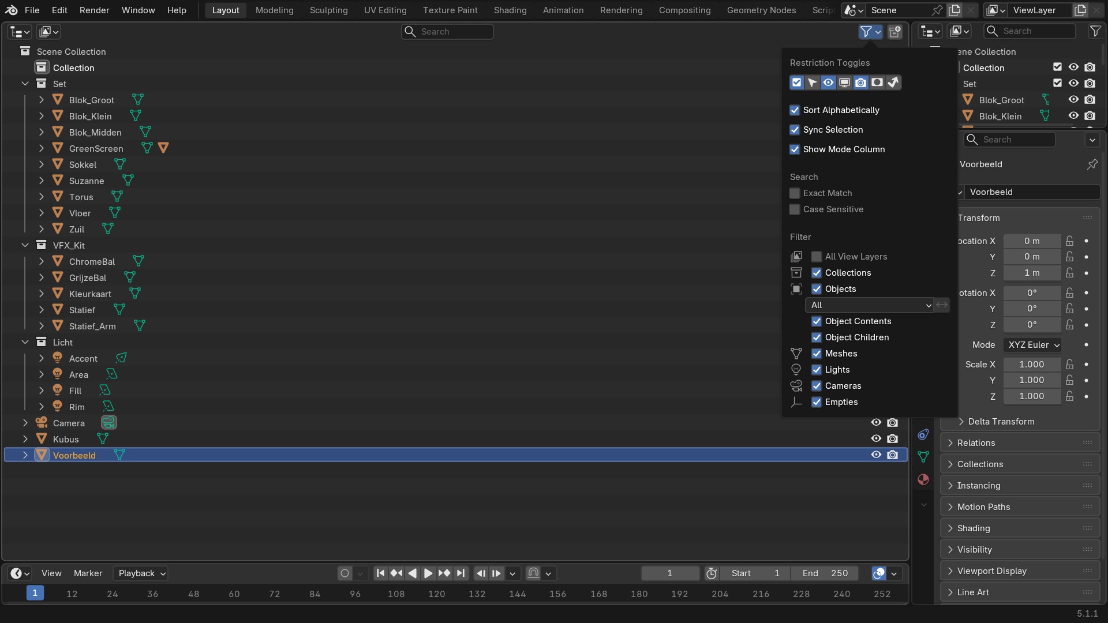1108x623 pixels.
Task: Toggle the pin icon next to Voorbeeld
Action: pyautogui.click(x=1092, y=164)
